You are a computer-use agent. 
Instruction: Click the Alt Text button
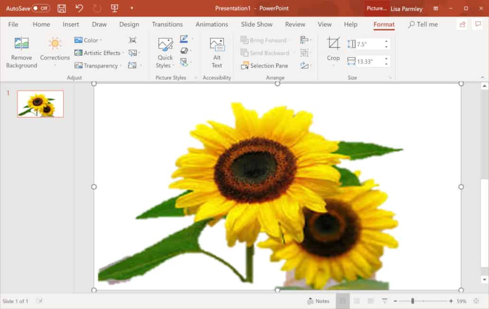(x=217, y=52)
